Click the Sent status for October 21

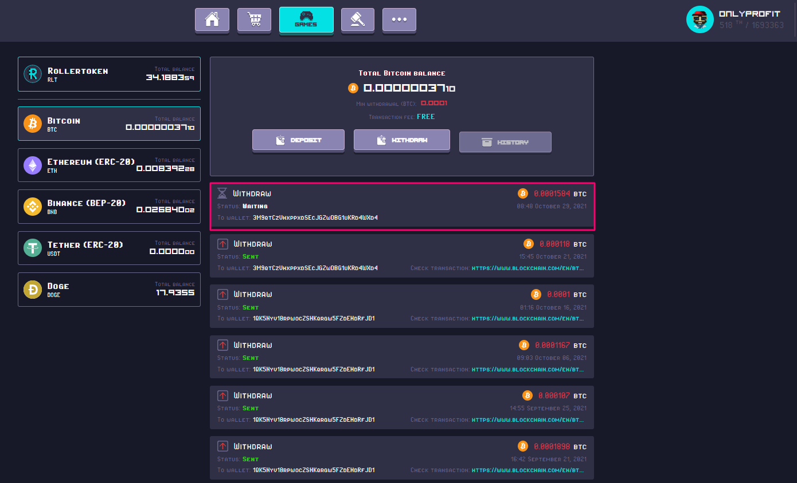251,256
